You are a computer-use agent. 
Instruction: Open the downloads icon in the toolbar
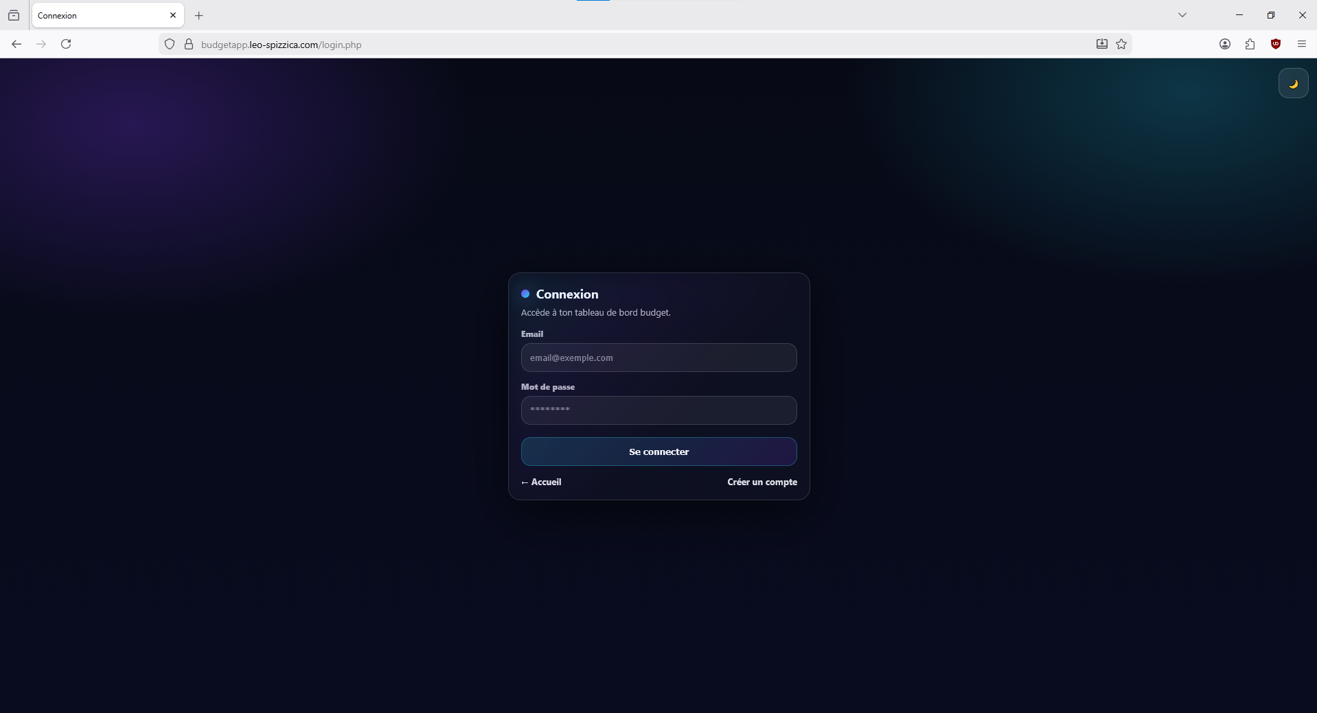click(x=1101, y=43)
